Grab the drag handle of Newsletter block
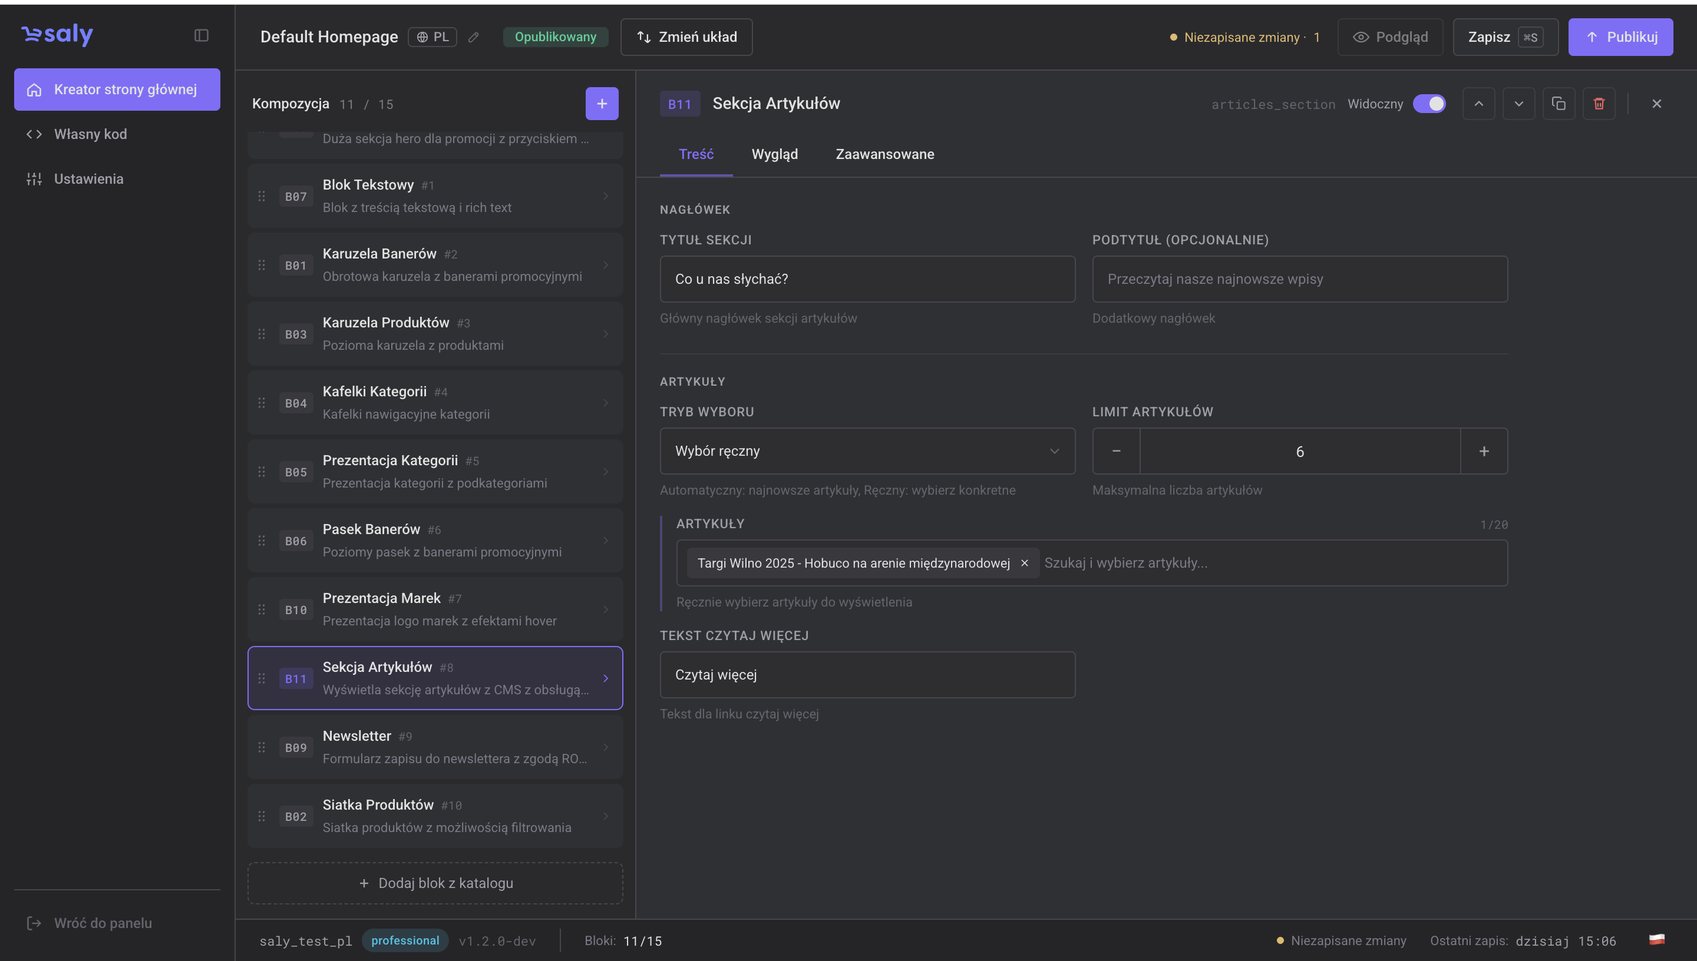Image resolution: width=1697 pixels, height=961 pixels. pos(262,747)
